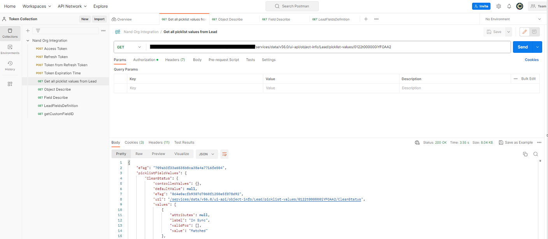Click the query param Value input cell
Viewport: 548px width, 239px height.
click(x=332, y=88)
